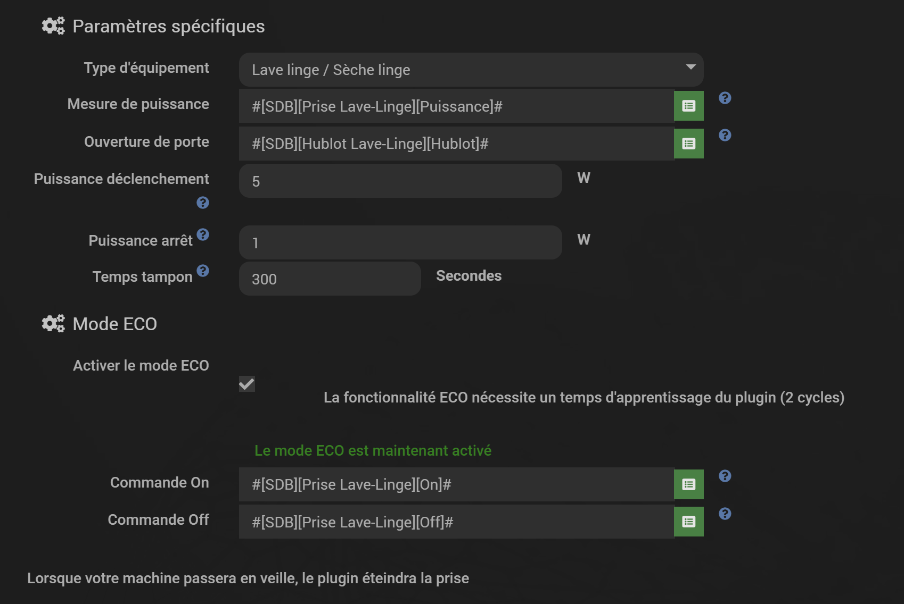The height and width of the screenshot is (604, 904).
Task: Show help for Mesure de puissance
Action: click(x=725, y=98)
